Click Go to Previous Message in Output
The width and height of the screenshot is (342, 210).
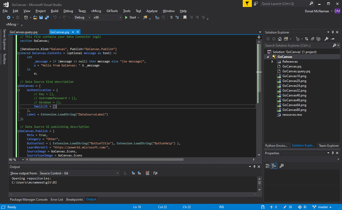point(133,173)
